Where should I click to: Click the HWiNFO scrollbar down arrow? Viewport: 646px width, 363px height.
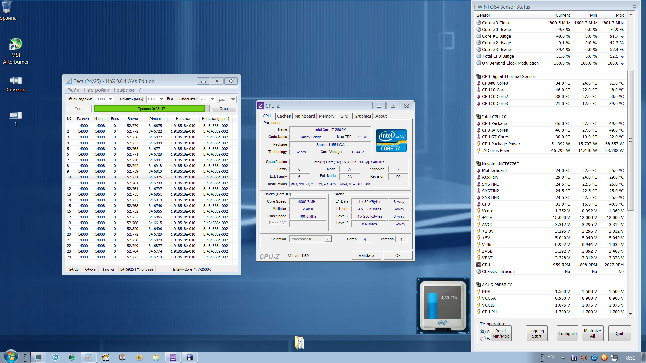point(631,314)
